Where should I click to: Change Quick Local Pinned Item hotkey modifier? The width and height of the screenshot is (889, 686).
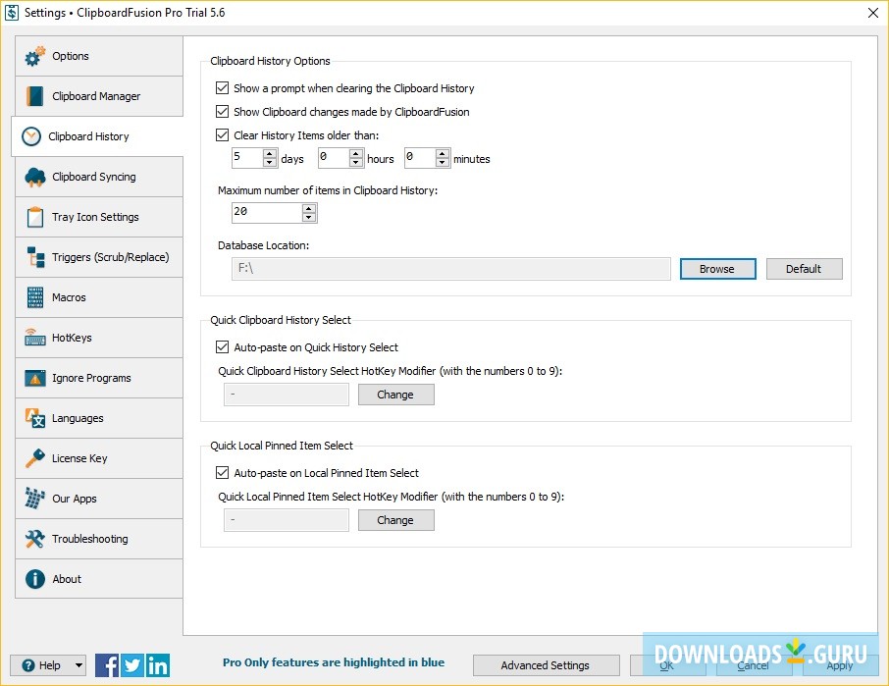395,520
